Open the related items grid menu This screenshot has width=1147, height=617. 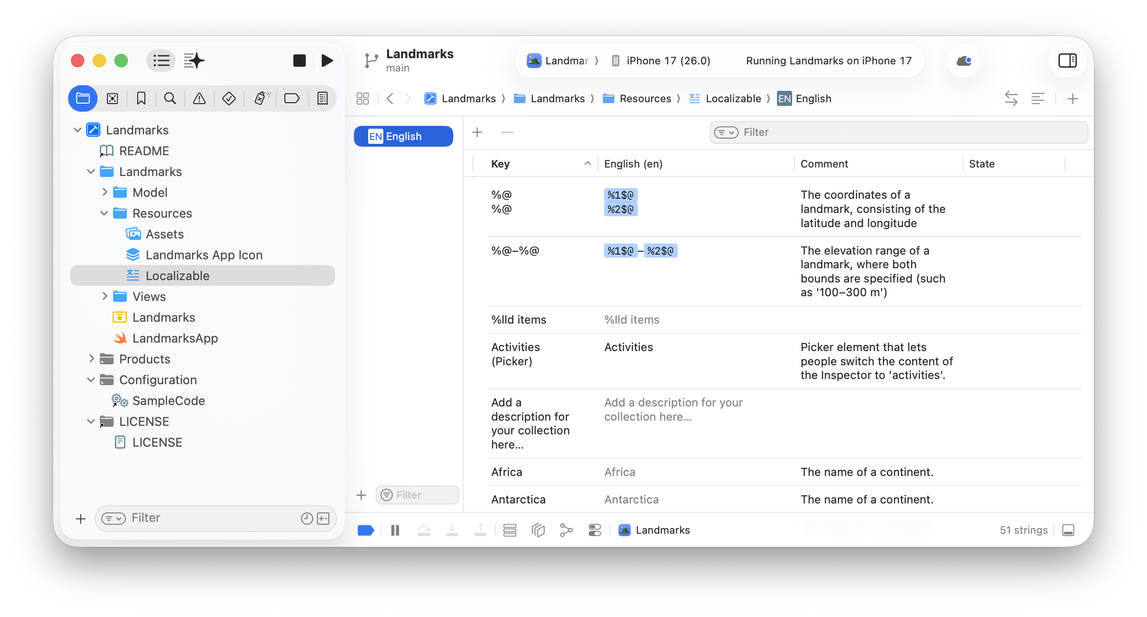click(x=363, y=98)
